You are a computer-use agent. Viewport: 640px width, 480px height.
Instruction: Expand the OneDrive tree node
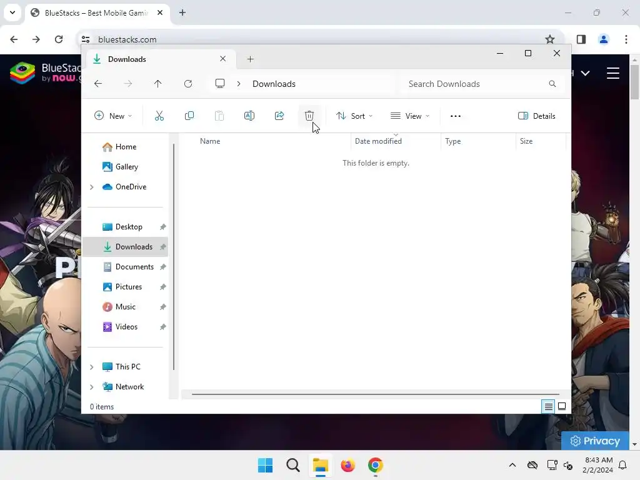pyautogui.click(x=92, y=187)
